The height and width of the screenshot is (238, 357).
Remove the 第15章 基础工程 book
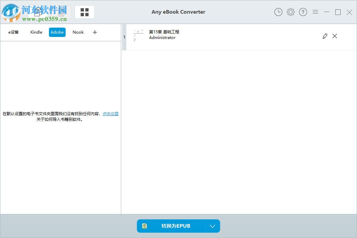[334, 36]
